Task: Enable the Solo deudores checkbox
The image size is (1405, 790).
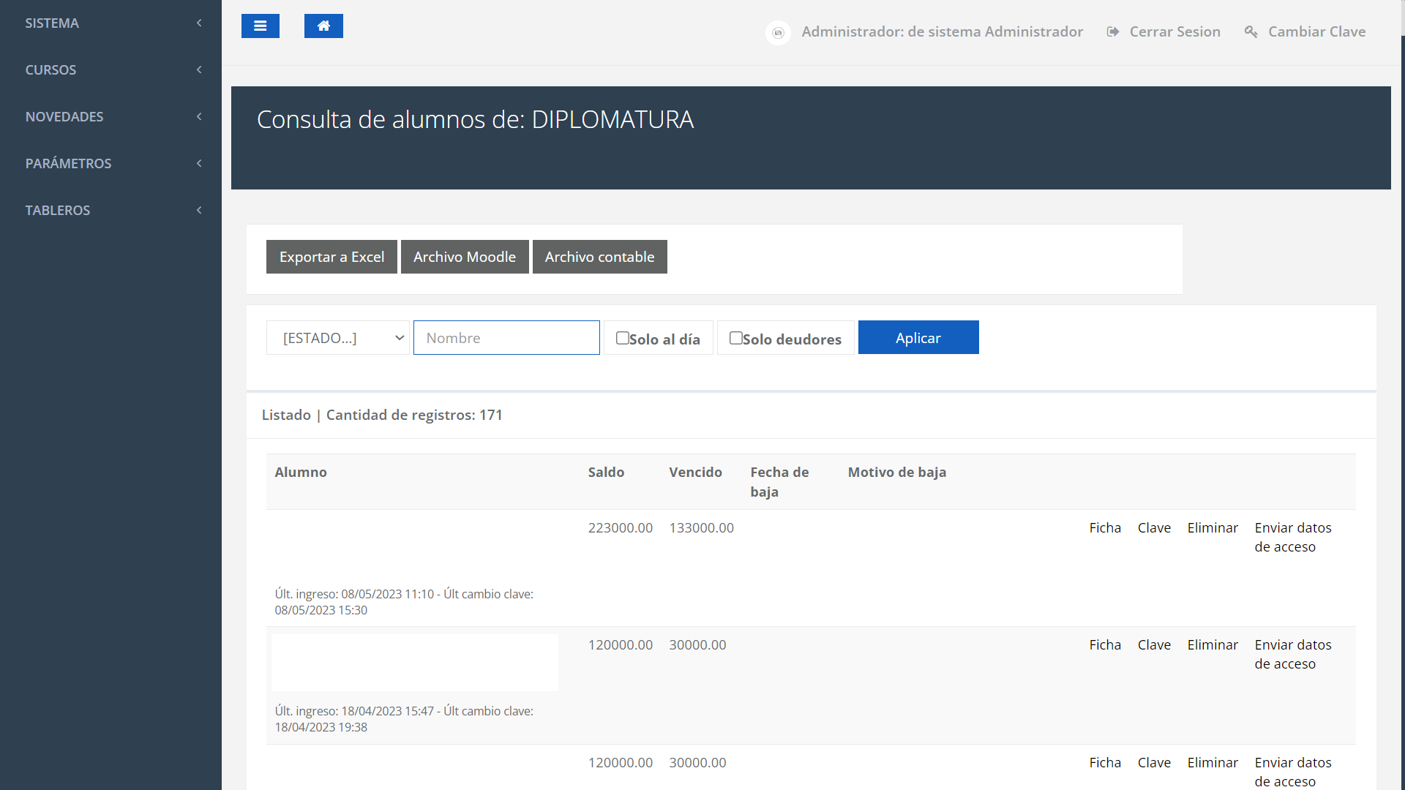Action: click(736, 338)
